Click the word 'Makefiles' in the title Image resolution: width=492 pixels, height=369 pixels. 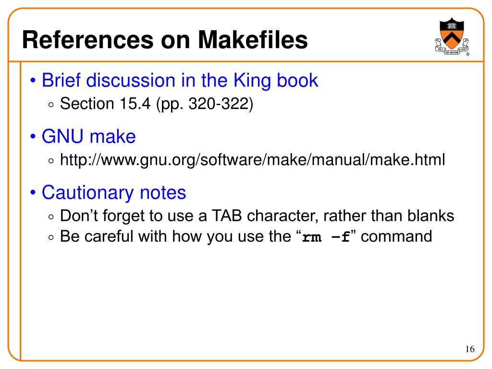point(253,40)
